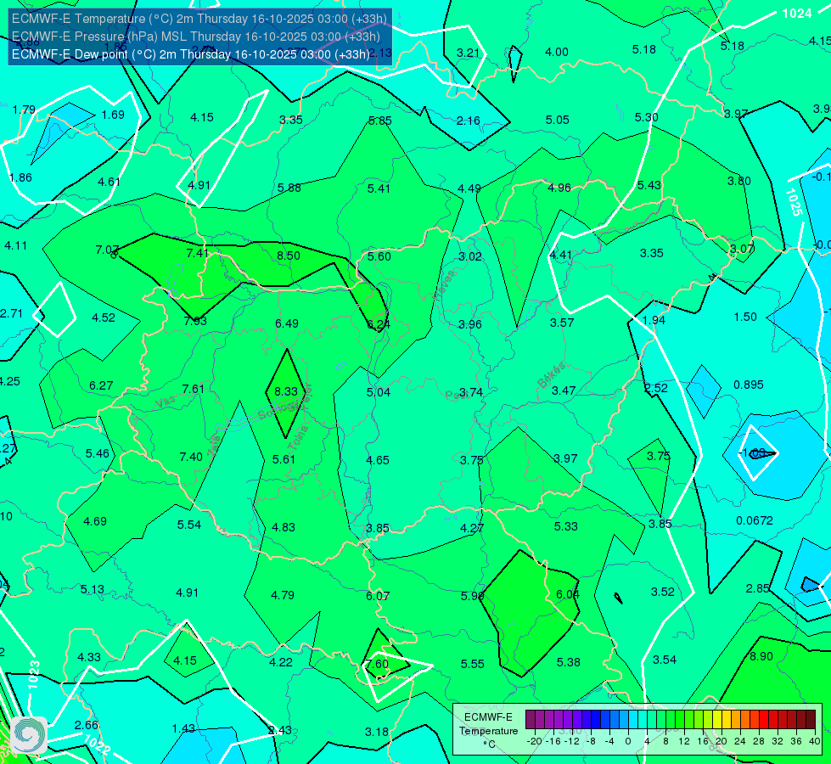The height and width of the screenshot is (764, 831).
Task: Click the swirl logo icon in the corner
Action: click(x=29, y=735)
